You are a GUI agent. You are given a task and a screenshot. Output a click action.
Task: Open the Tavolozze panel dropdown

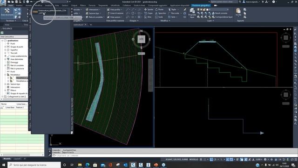click(x=11, y=21)
